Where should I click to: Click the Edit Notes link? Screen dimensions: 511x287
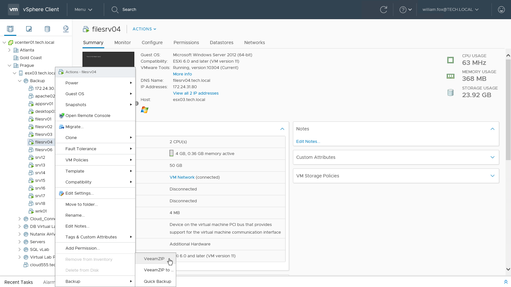(x=308, y=142)
